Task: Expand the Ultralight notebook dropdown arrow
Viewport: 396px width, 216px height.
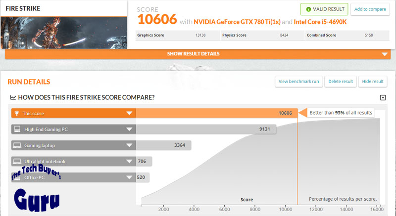Action: [x=129, y=161]
